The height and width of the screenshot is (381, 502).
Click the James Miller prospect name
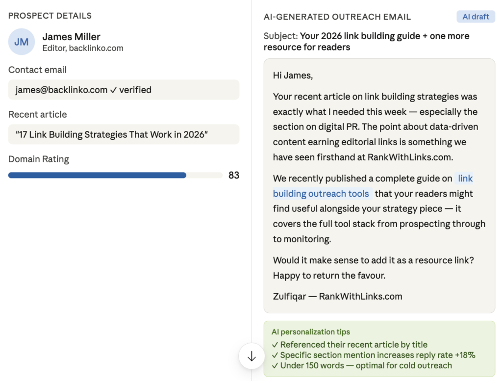click(x=72, y=37)
